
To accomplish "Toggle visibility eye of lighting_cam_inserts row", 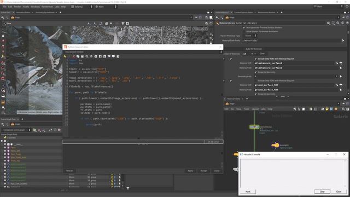I will (x=5, y=184).
